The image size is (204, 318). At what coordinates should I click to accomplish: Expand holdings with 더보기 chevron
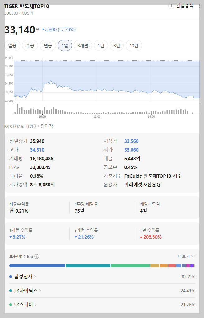pos(187,256)
